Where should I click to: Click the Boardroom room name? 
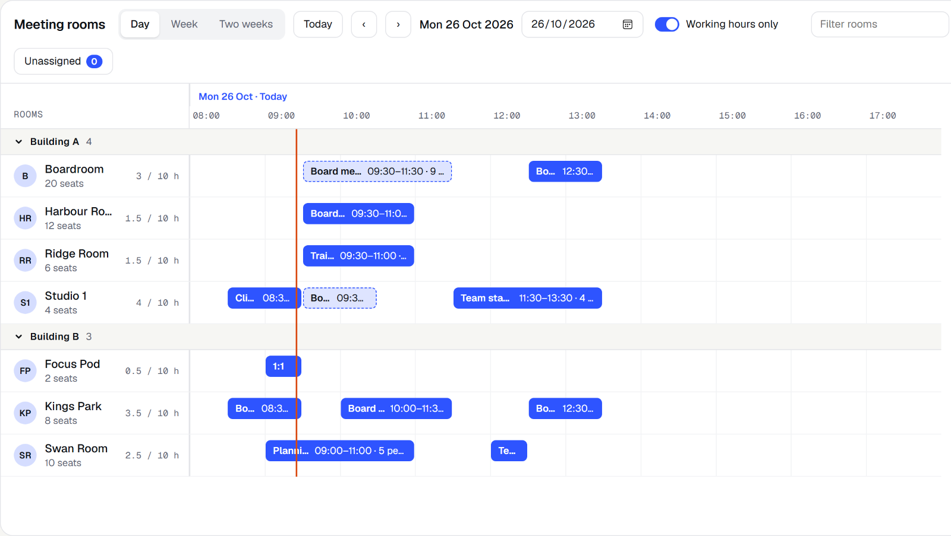coord(74,169)
